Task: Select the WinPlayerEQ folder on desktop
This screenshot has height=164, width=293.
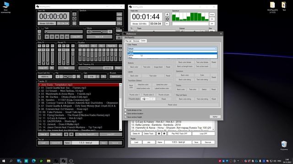Action: pyautogui.click(x=272, y=8)
